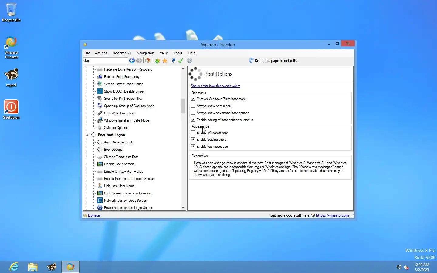Open Recycle Bin desktop icon

click(11, 12)
